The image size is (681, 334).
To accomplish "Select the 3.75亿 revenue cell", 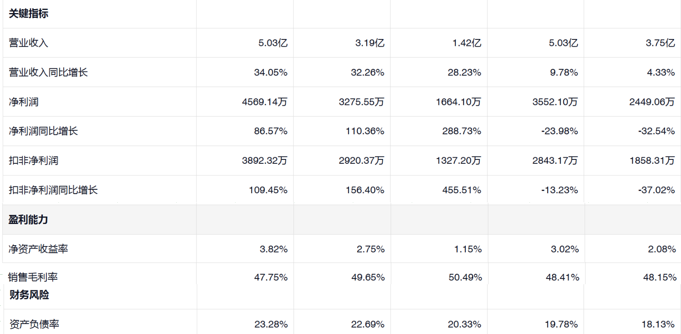I will point(660,43).
